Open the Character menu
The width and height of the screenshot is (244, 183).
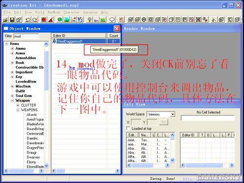(x=71, y=12)
